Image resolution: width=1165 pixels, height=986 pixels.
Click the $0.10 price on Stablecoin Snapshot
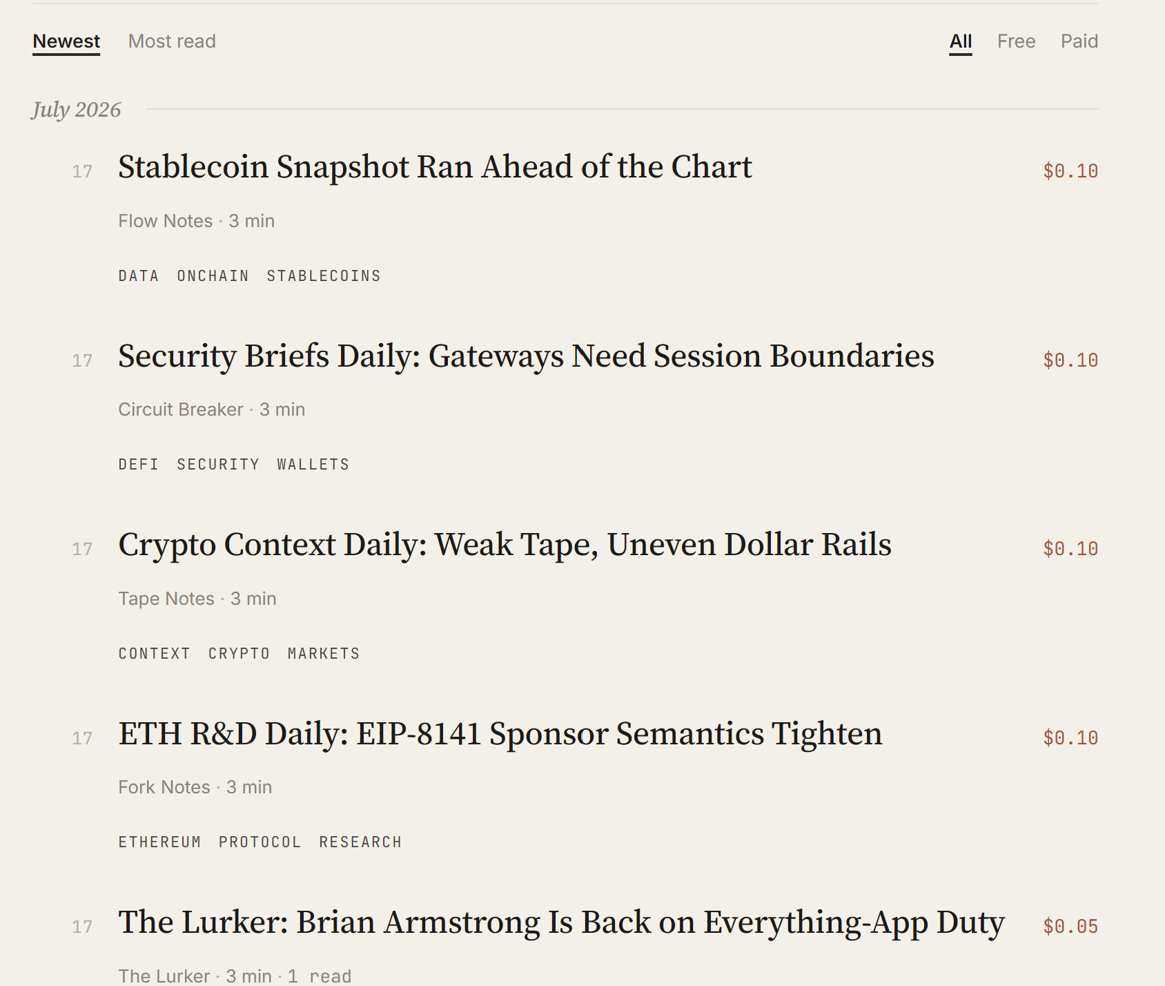[x=1070, y=171]
